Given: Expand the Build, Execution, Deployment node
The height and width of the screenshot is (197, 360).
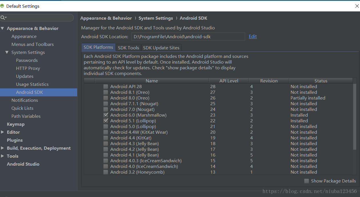Looking at the screenshot, I should click(3, 148).
